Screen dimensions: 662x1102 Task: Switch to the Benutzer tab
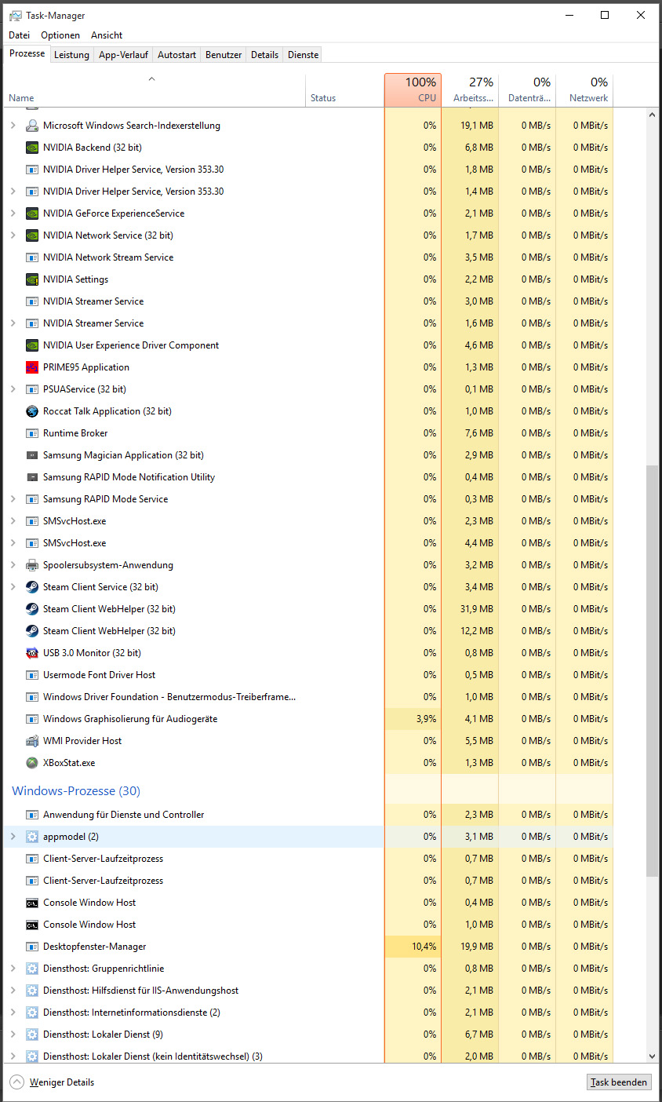(x=224, y=55)
